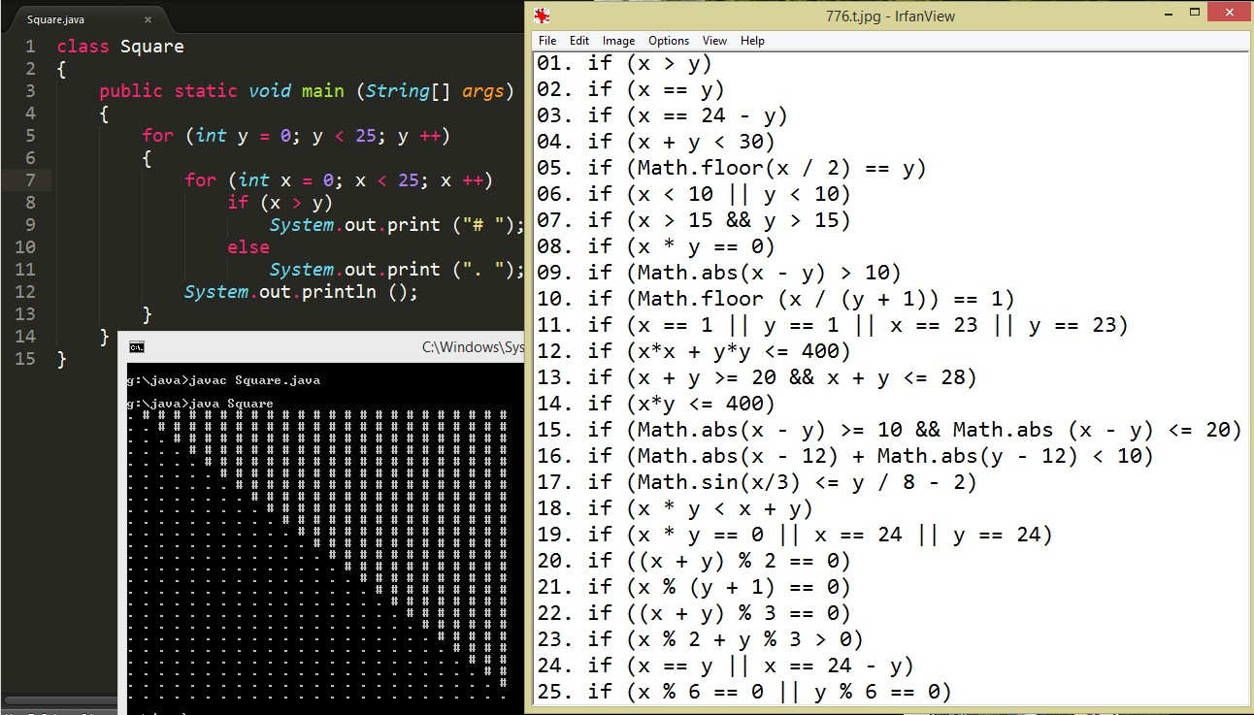The height and width of the screenshot is (715, 1254).
Task: Click line '08. if (x * y == 0)'
Action: point(656,246)
